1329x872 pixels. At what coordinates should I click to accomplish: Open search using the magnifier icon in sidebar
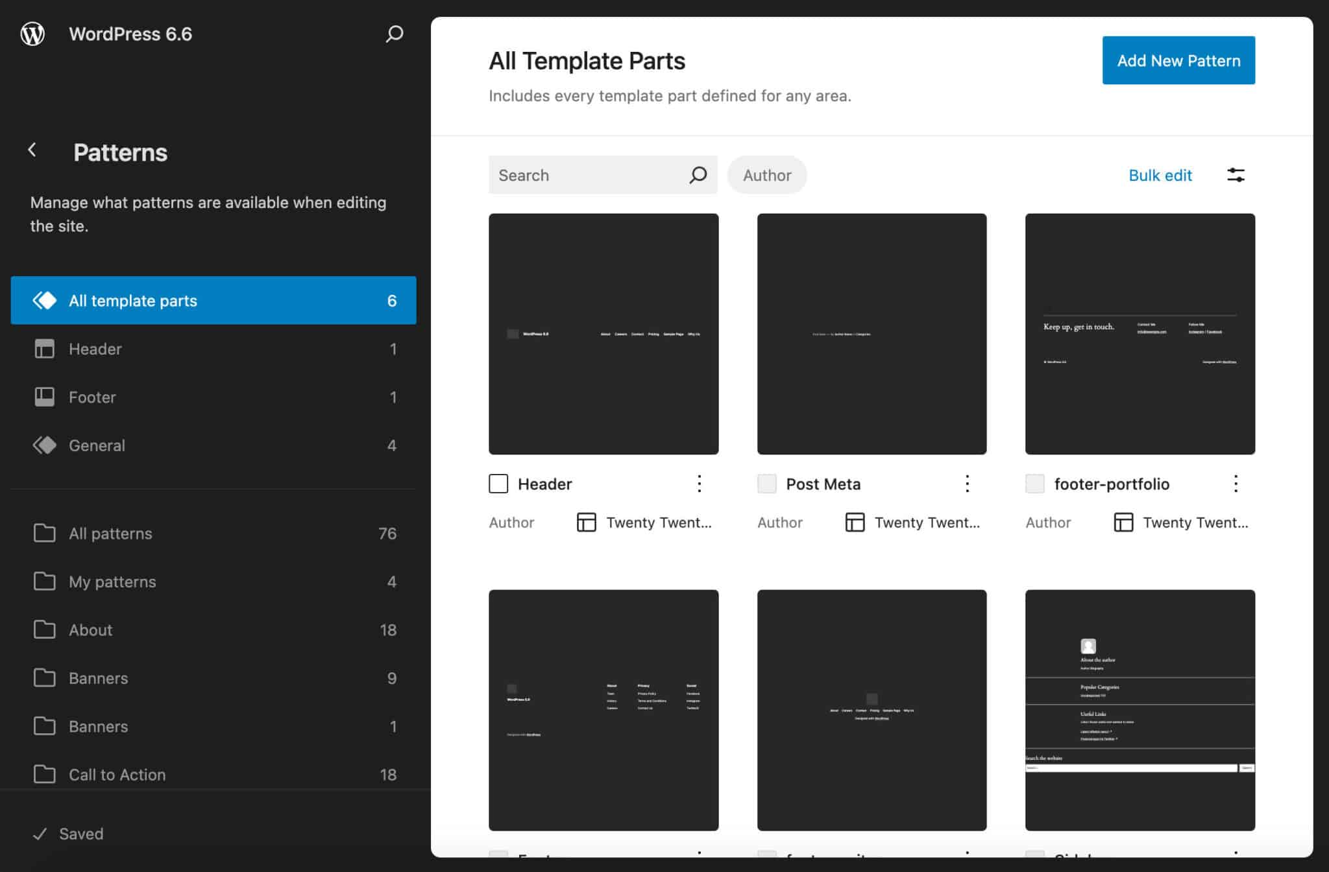pyautogui.click(x=394, y=34)
